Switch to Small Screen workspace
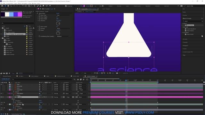Image resolution: width=205 pixels, height=115 pixels. point(137,6)
